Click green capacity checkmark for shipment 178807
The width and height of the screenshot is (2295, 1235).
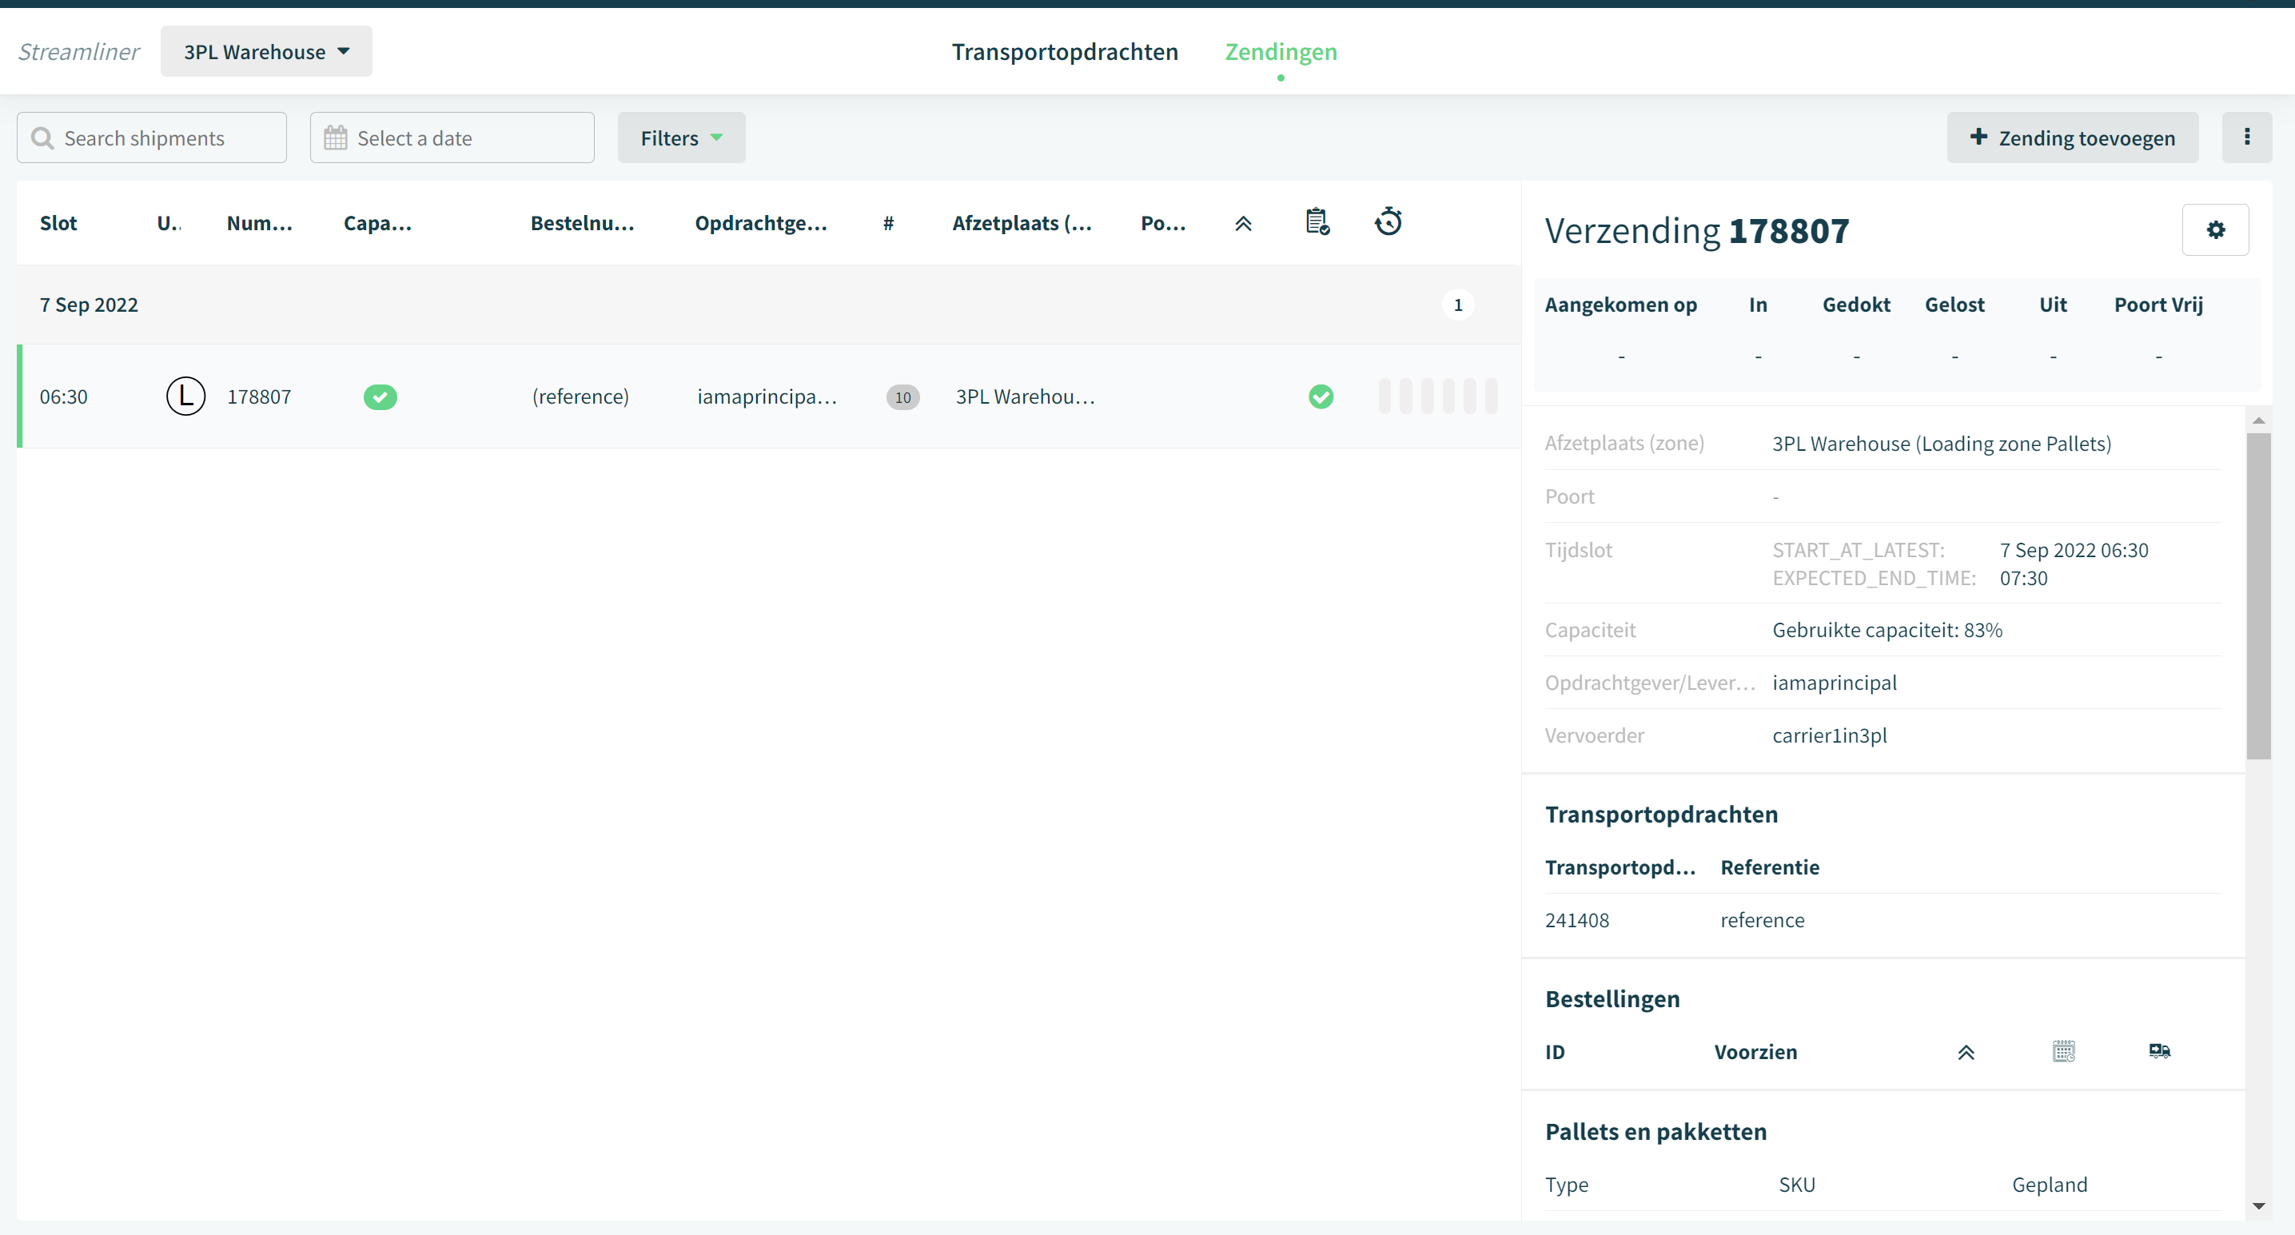pos(380,396)
